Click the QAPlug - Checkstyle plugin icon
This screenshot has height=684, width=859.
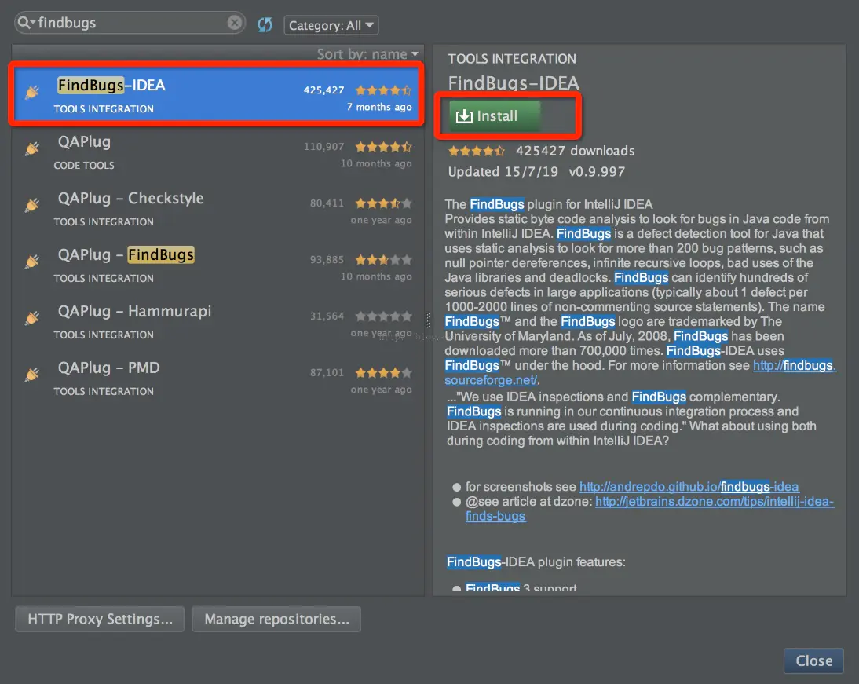32,205
